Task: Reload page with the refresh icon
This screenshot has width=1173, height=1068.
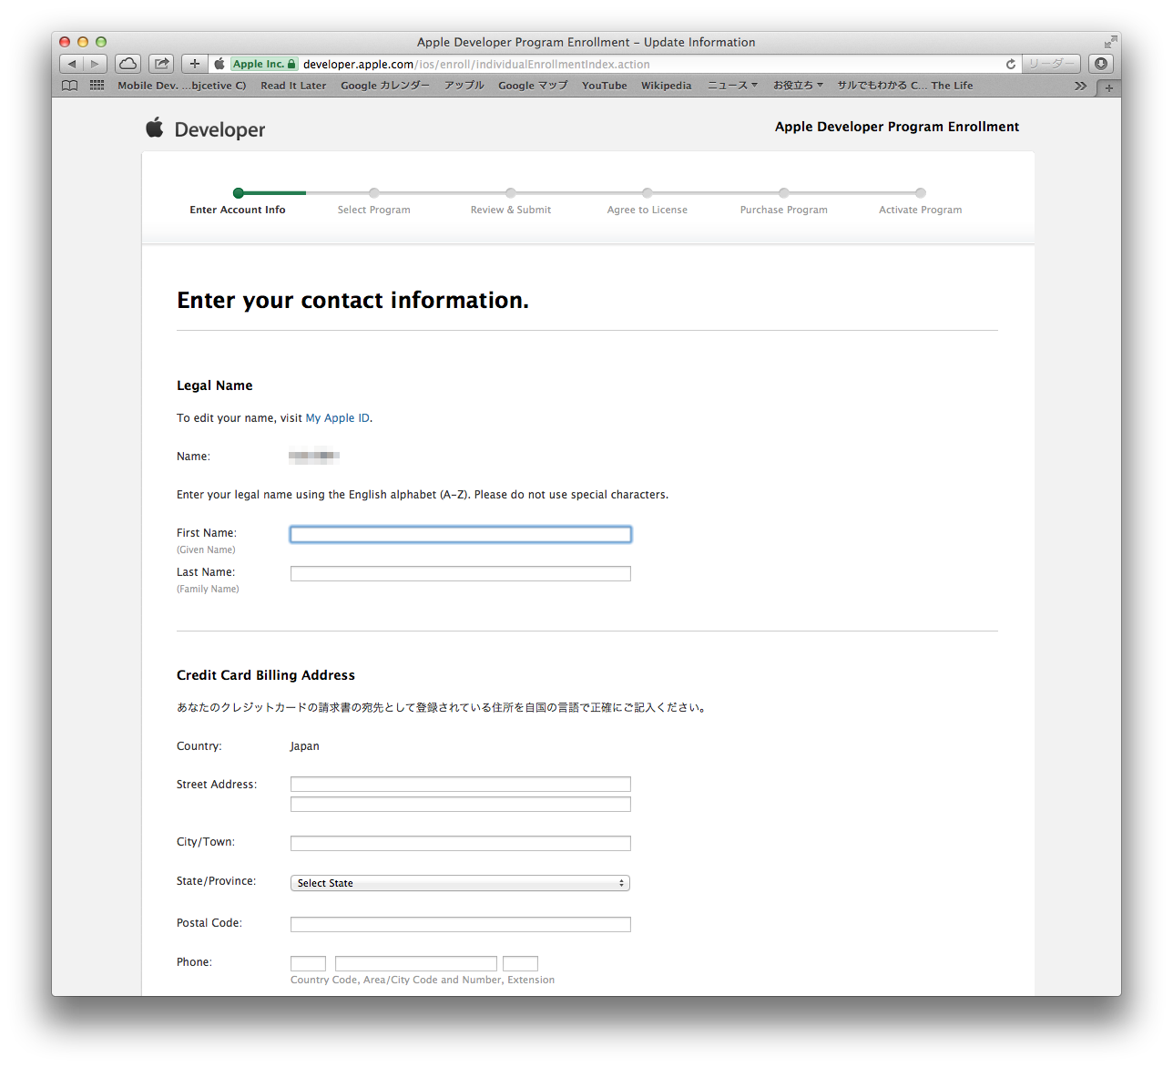Action: [1010, 64]
